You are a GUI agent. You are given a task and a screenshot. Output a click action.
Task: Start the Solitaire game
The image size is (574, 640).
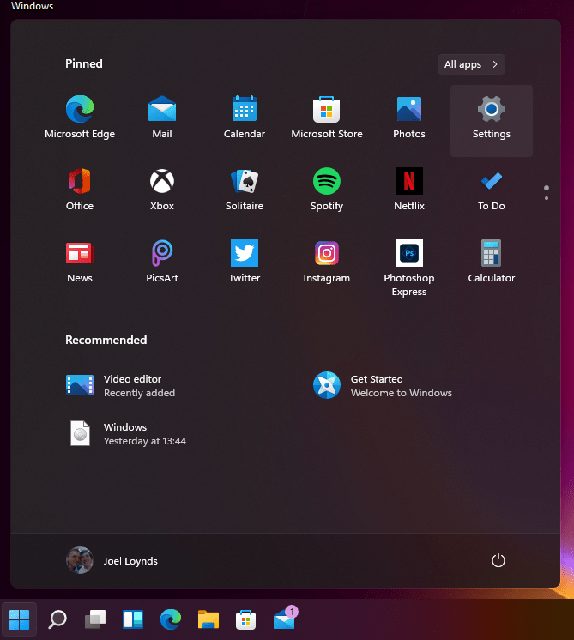[245, 190]
